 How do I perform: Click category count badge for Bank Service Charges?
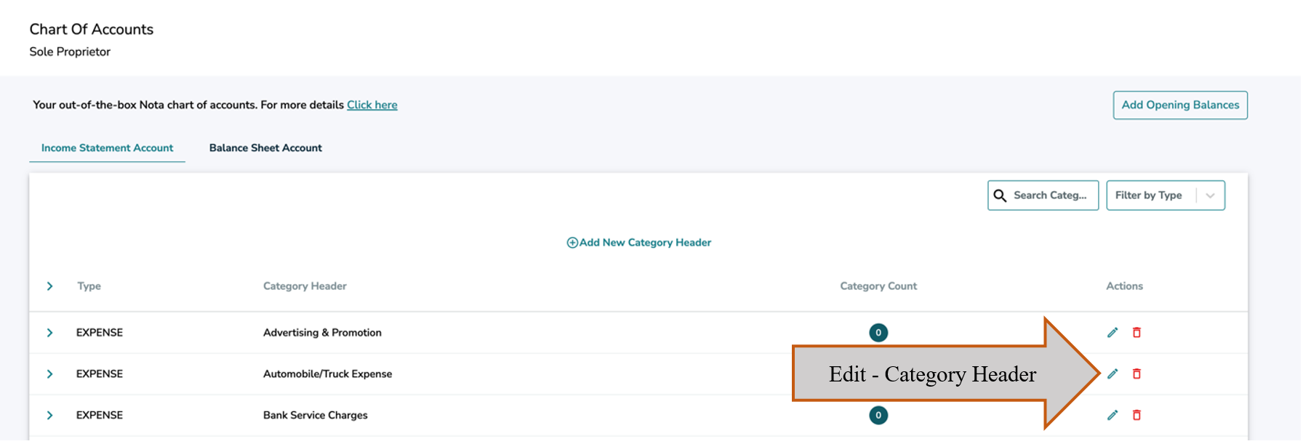[878, 416]
